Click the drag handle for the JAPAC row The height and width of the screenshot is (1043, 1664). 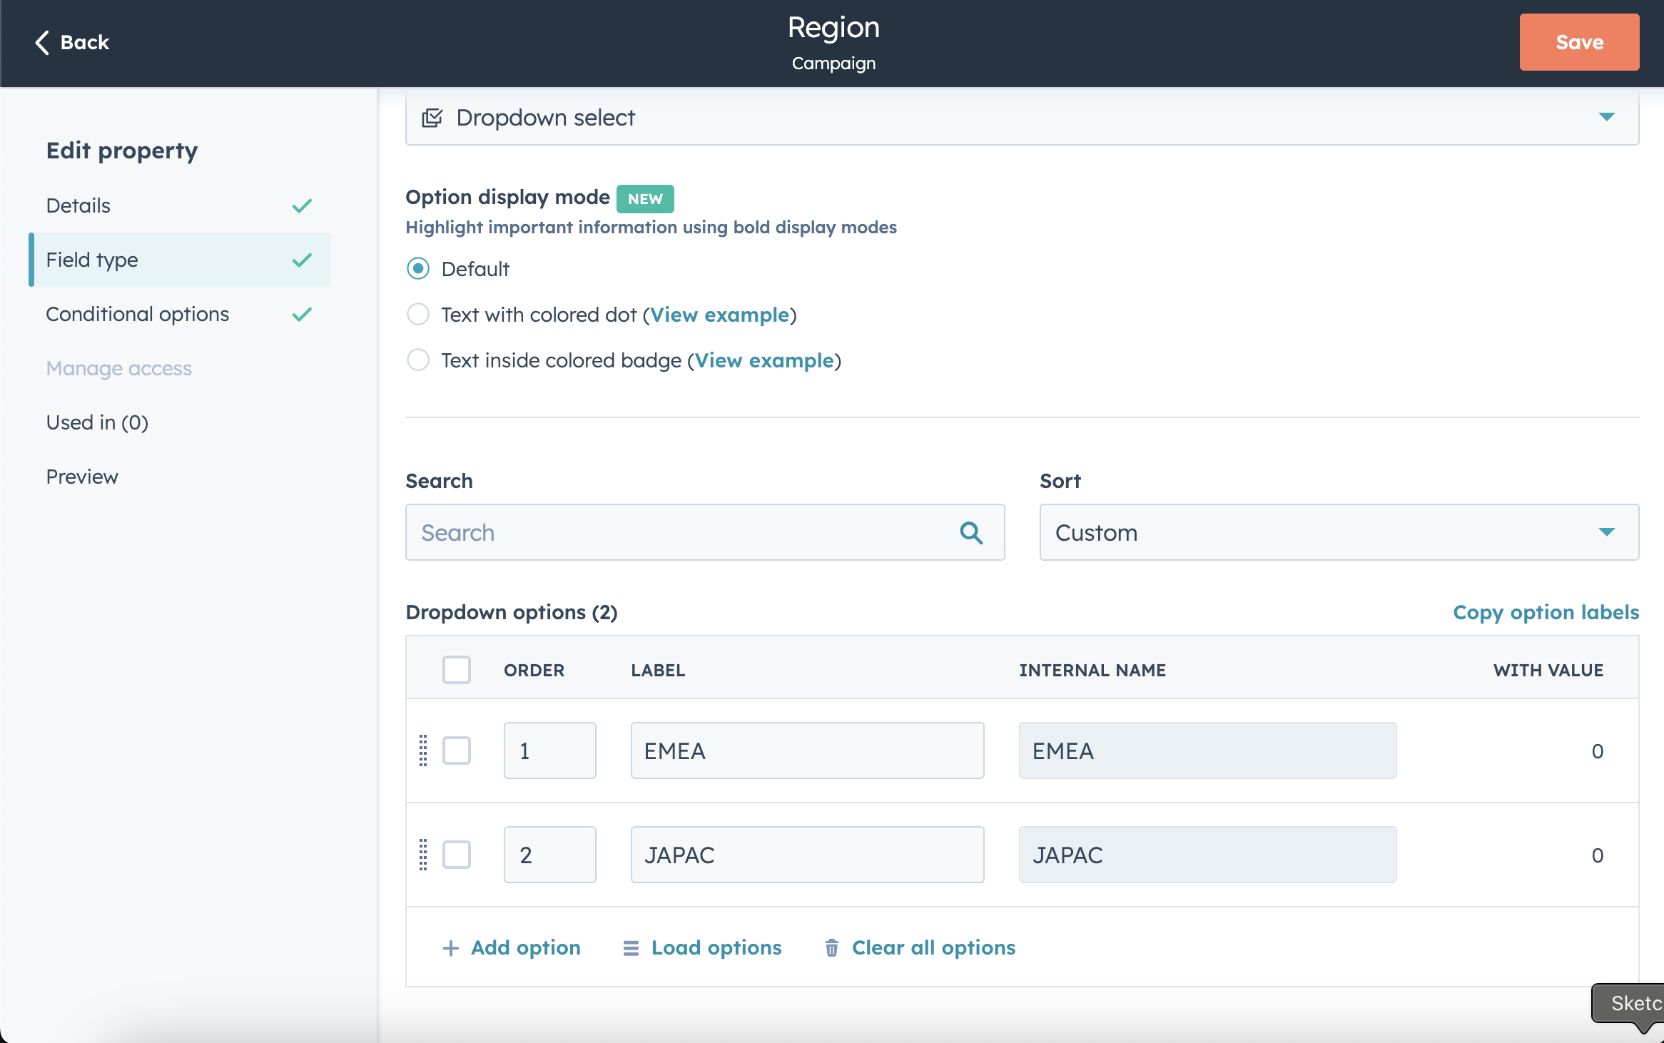point(423,855)
